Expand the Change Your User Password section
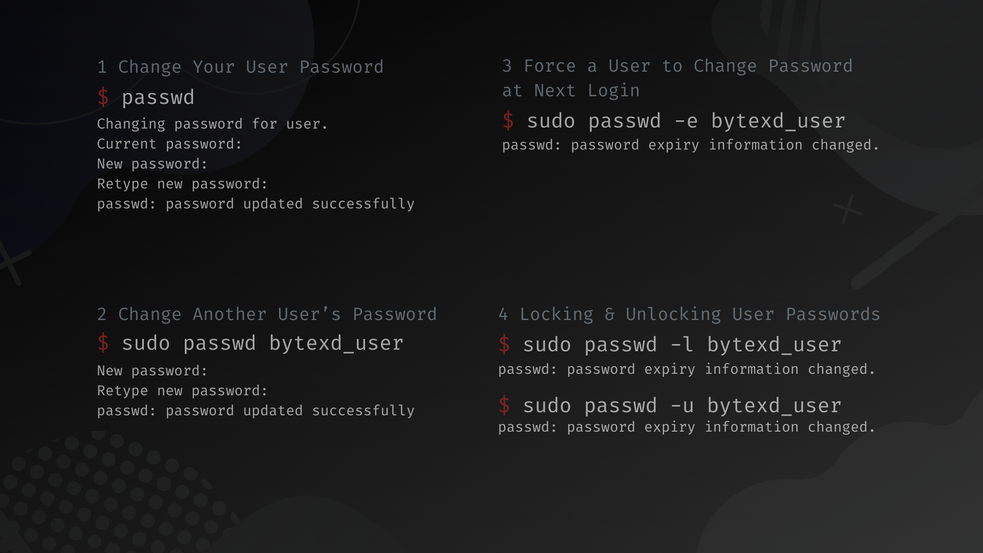 pos(240,66)
